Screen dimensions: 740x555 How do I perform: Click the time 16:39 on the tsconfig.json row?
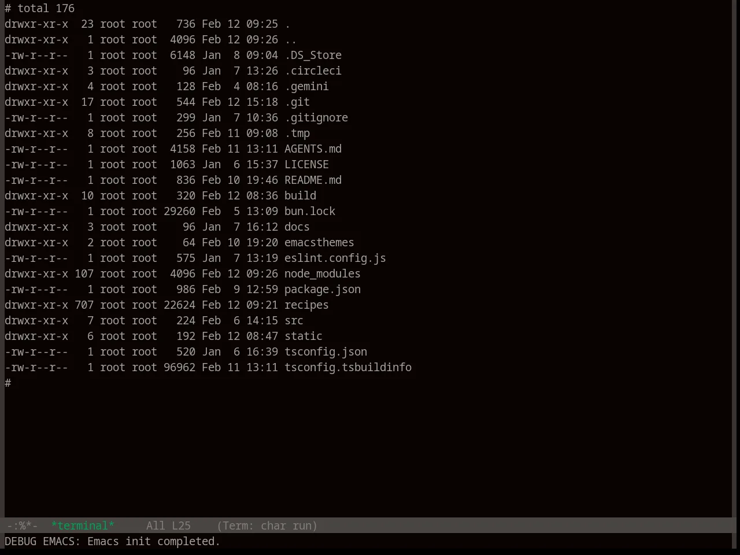262,351
